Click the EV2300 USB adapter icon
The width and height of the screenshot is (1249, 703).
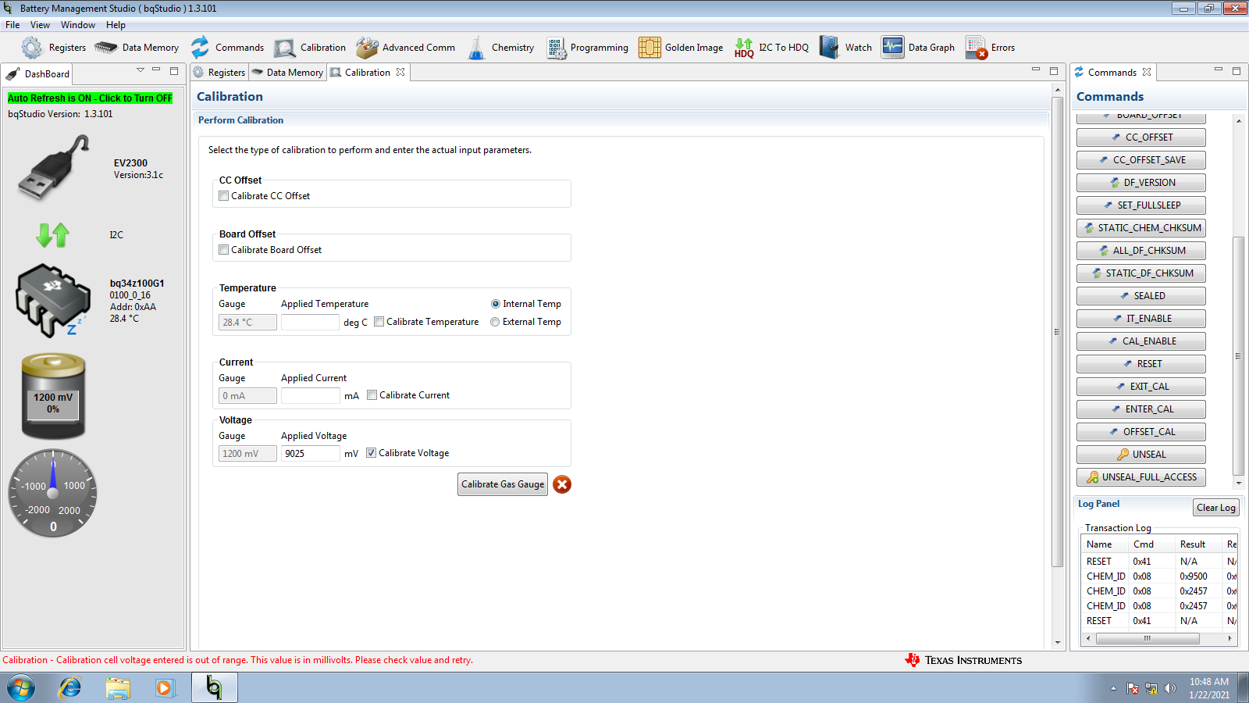point(53,167)
